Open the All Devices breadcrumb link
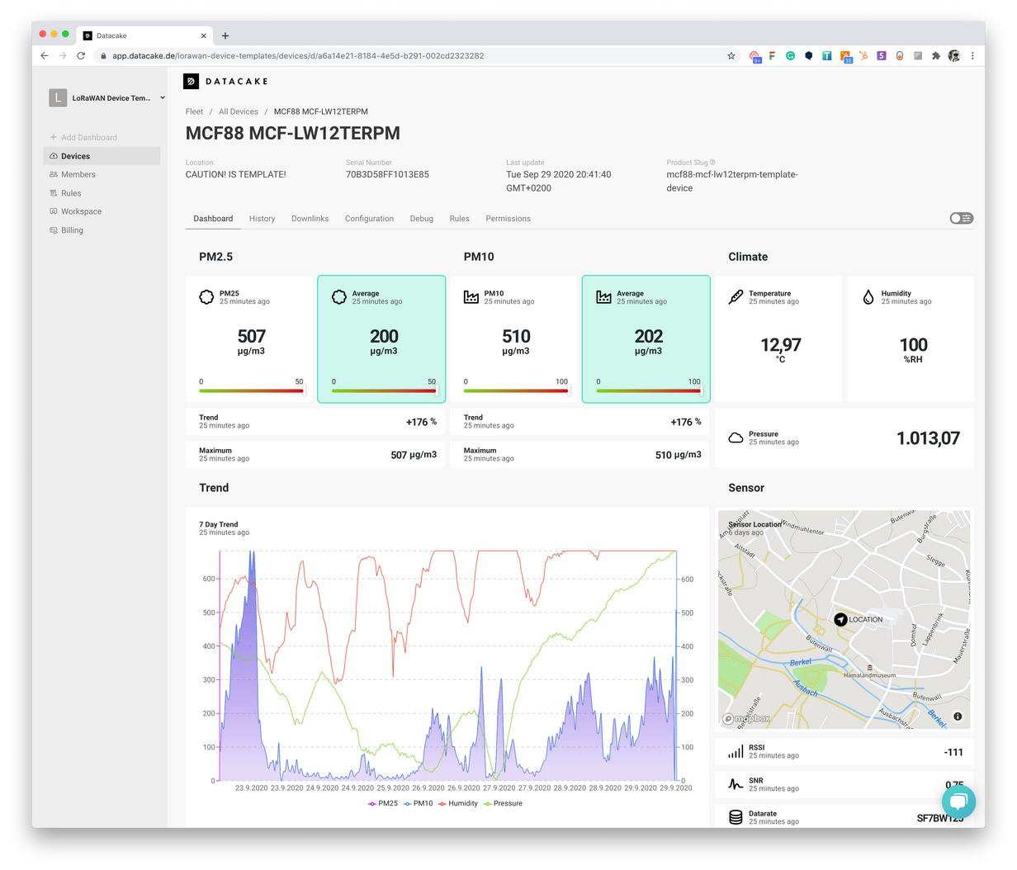1017x870 pixels. tap(239, 111)
